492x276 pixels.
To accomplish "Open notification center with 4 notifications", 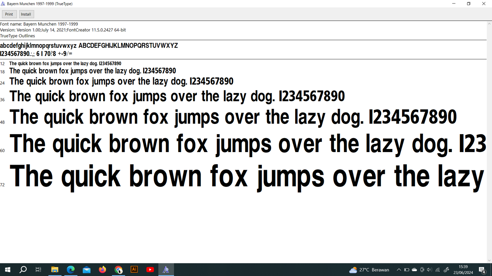I will 482,270.
